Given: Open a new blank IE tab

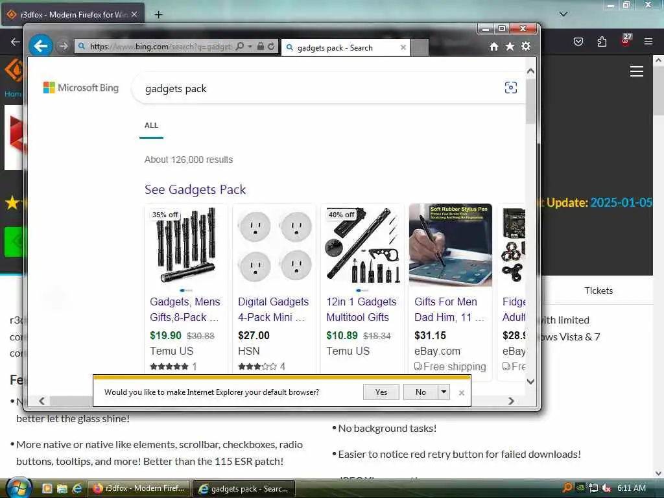Looking at the screenshot, I should (420, 47).
